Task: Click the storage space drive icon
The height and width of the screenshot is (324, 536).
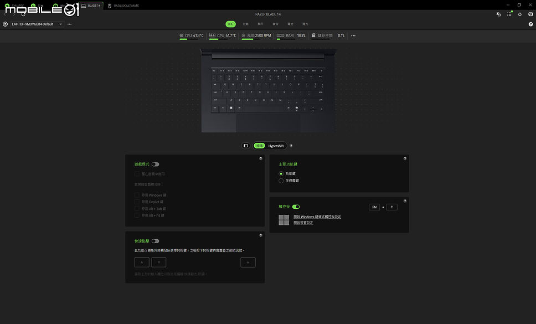Action: [x=313, y=35]
